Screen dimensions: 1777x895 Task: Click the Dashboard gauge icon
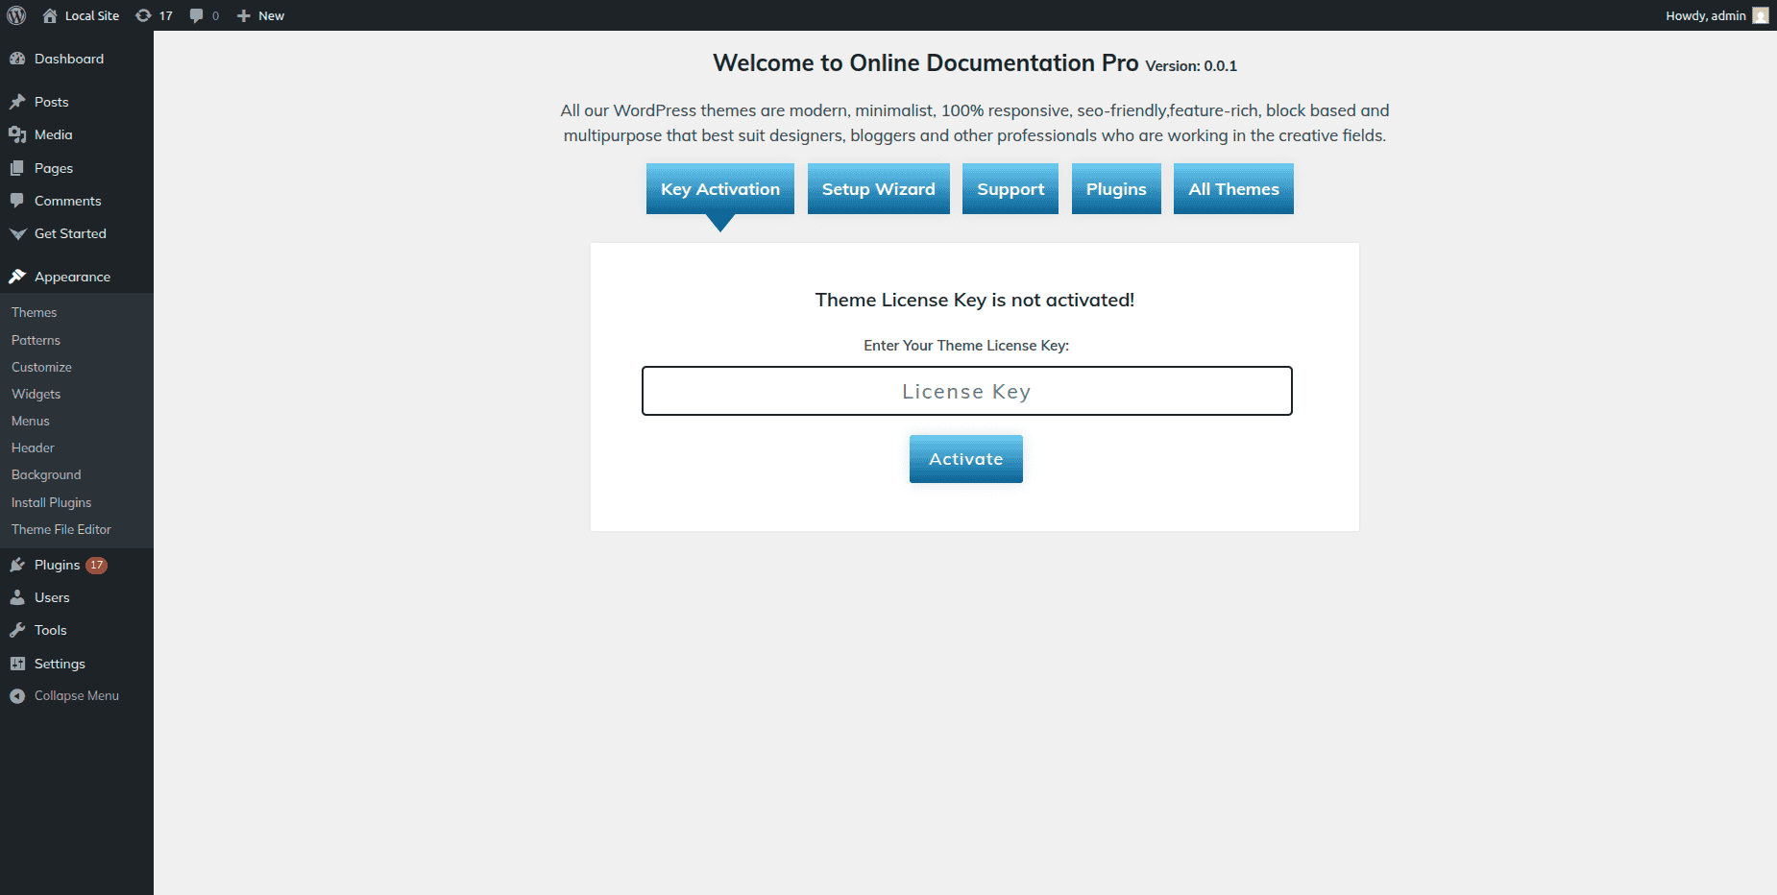click(x=17, y=59)
